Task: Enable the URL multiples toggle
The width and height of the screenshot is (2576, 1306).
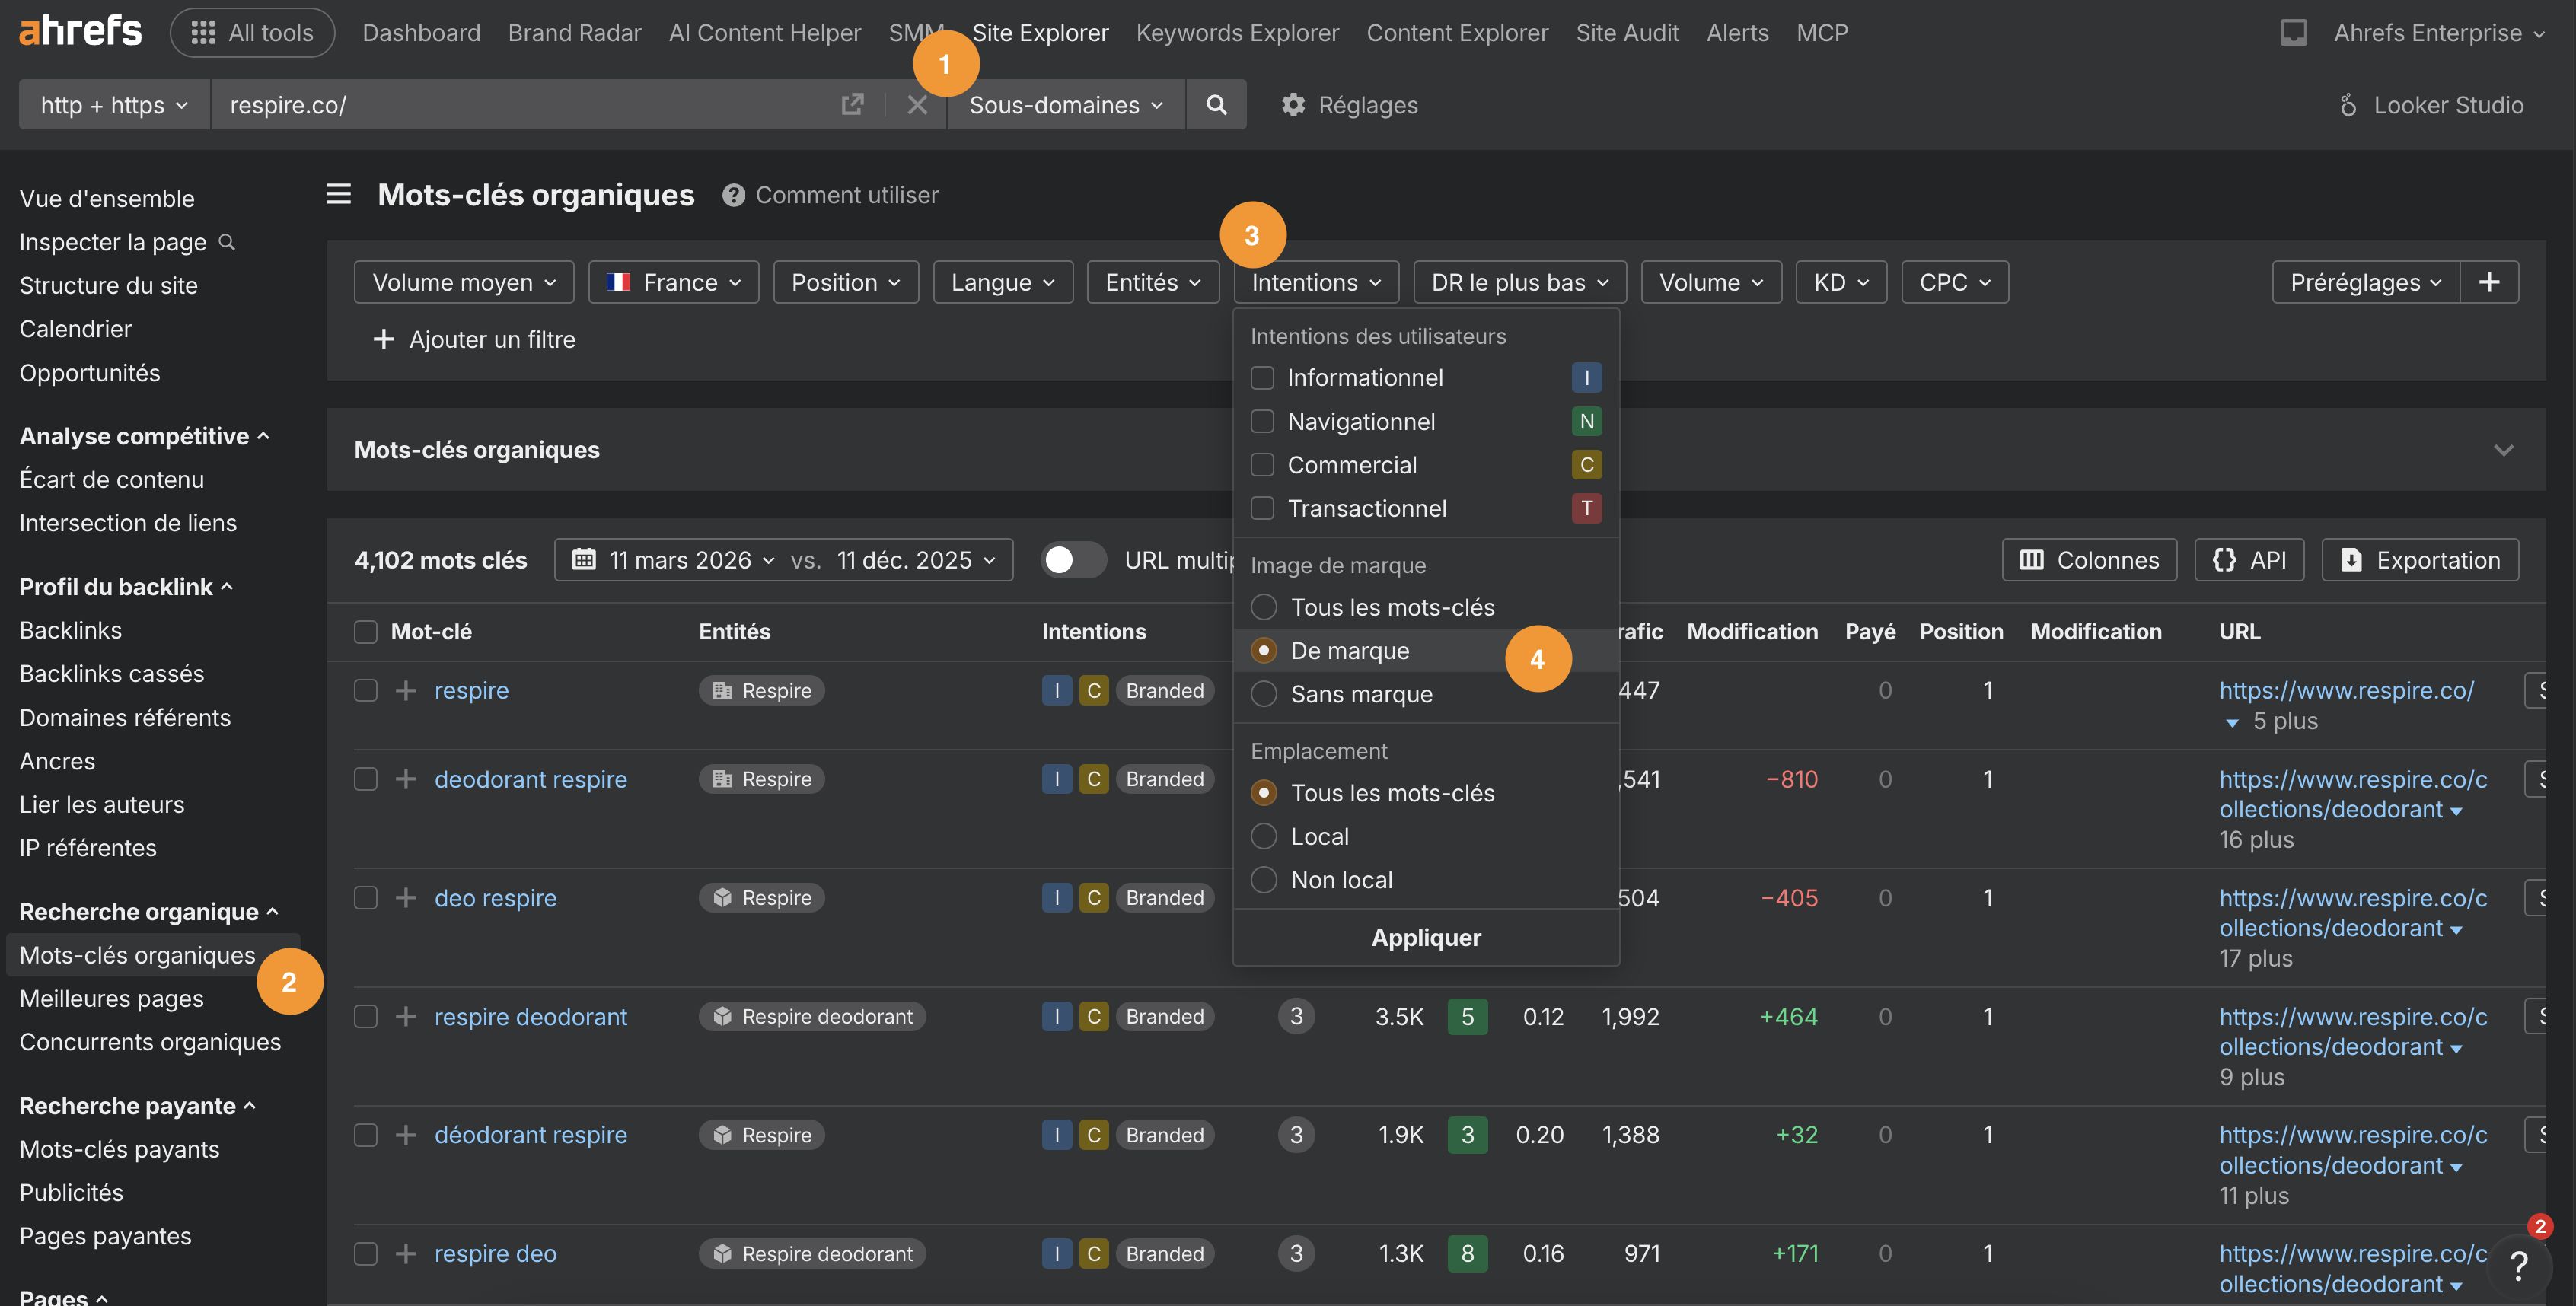Action: click(1073, 560)
